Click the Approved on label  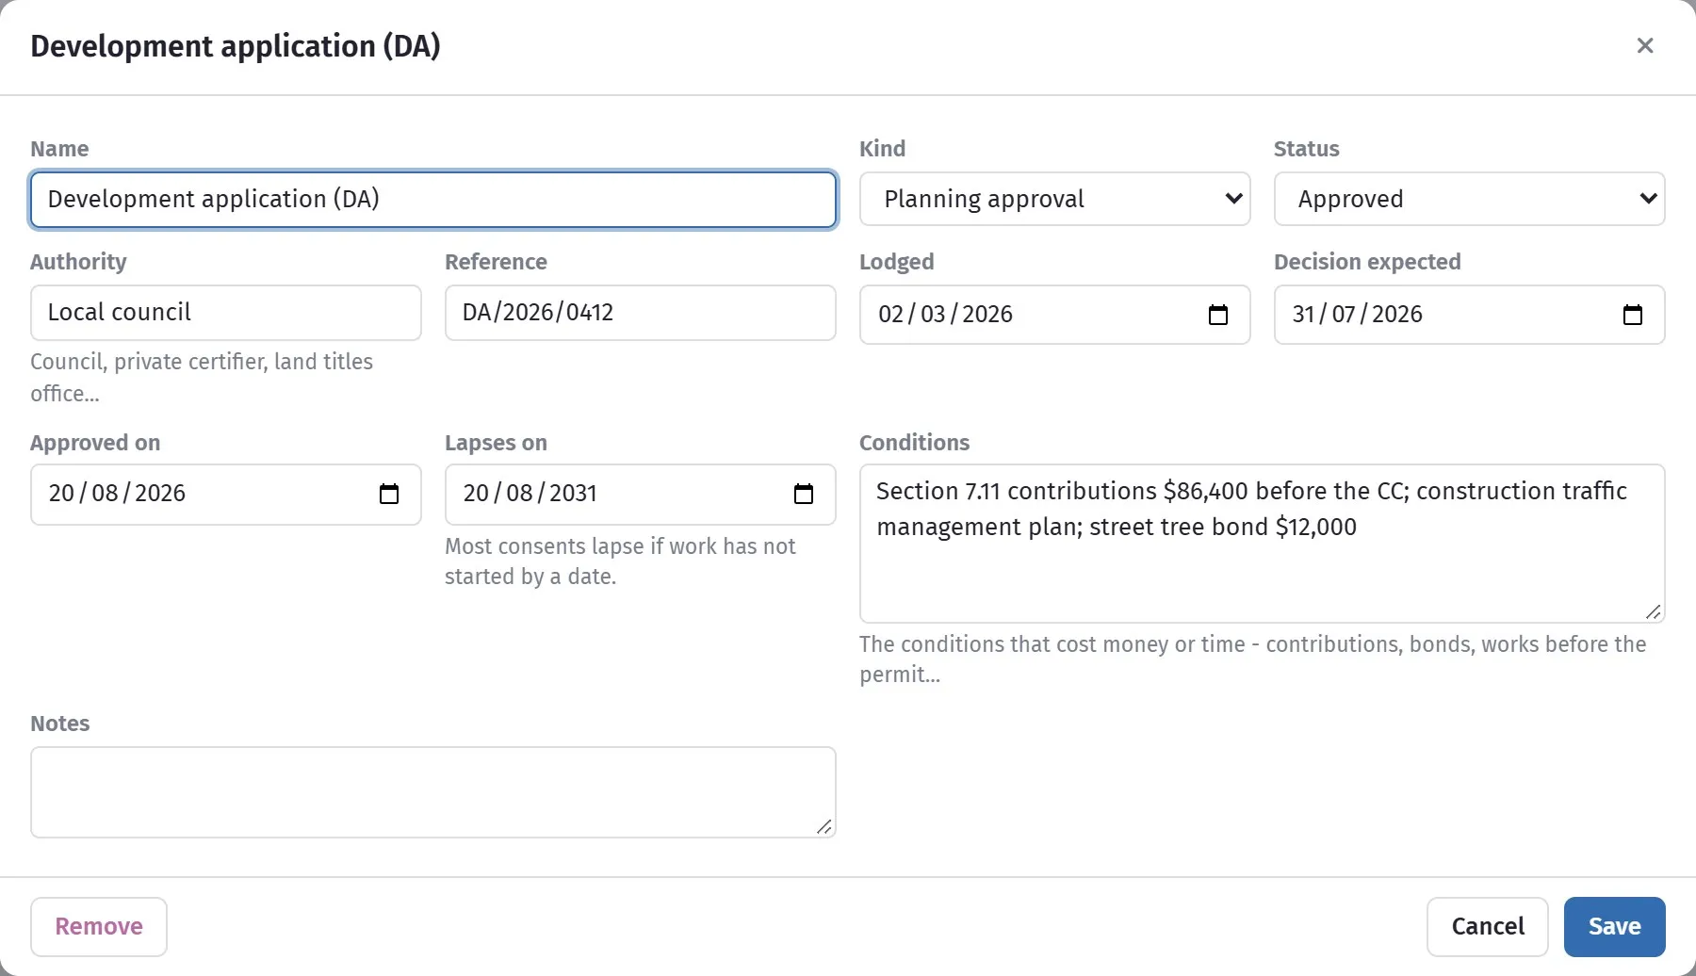pyautogui.click(x=95, y=443)
